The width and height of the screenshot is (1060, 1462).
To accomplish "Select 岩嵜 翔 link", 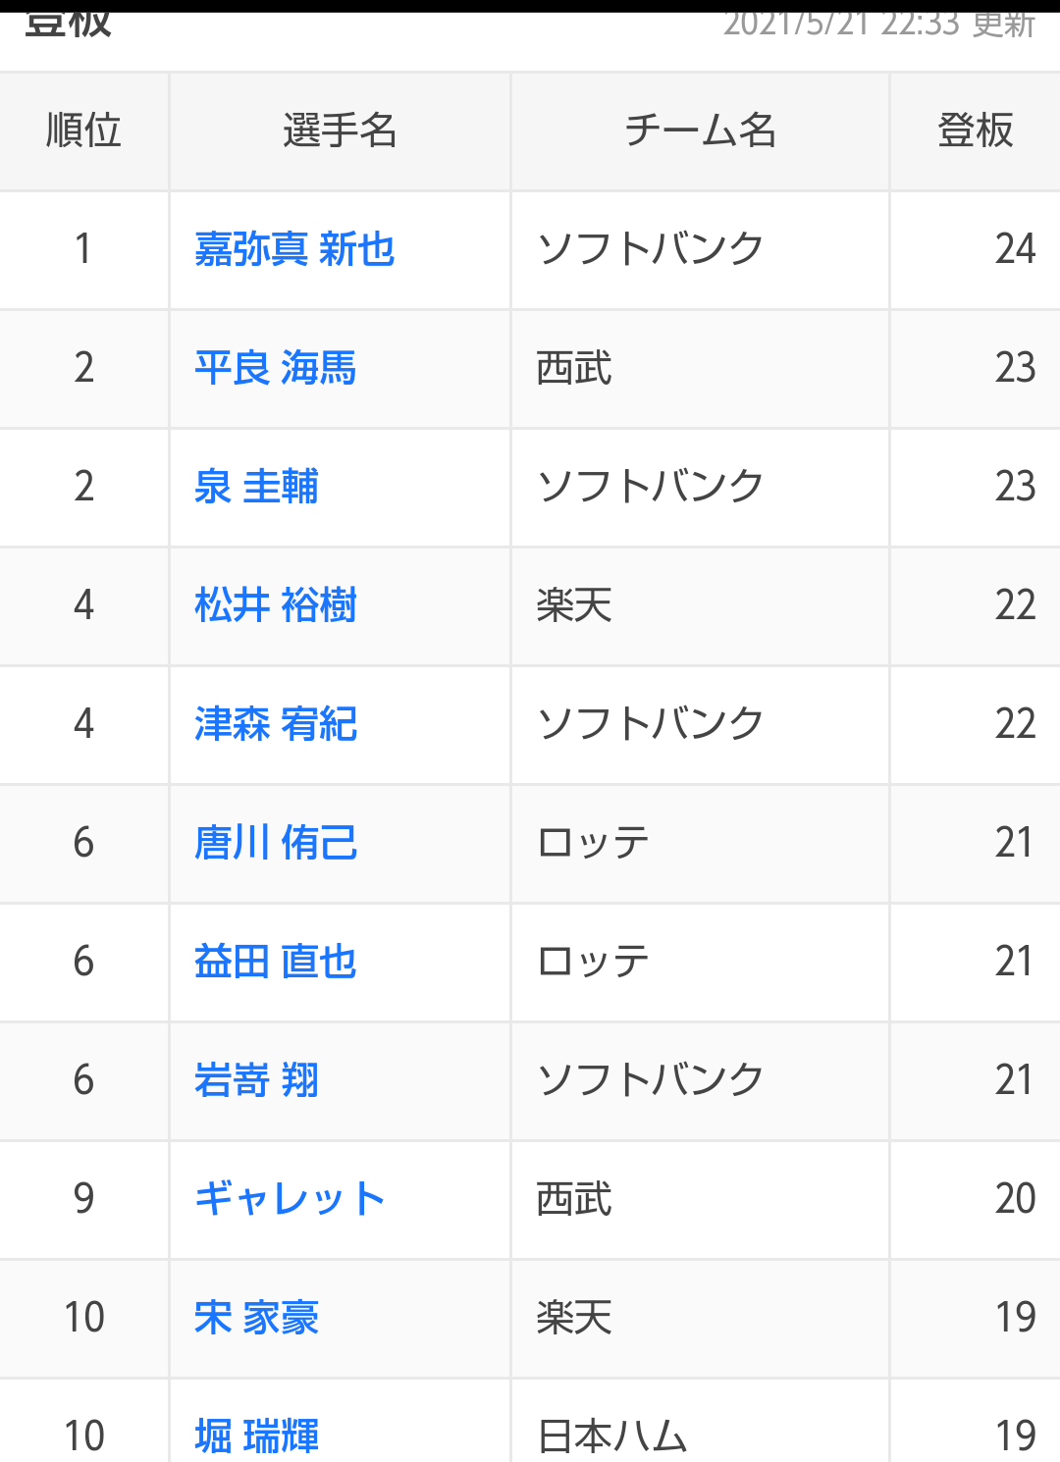I will coord(256,1080).
